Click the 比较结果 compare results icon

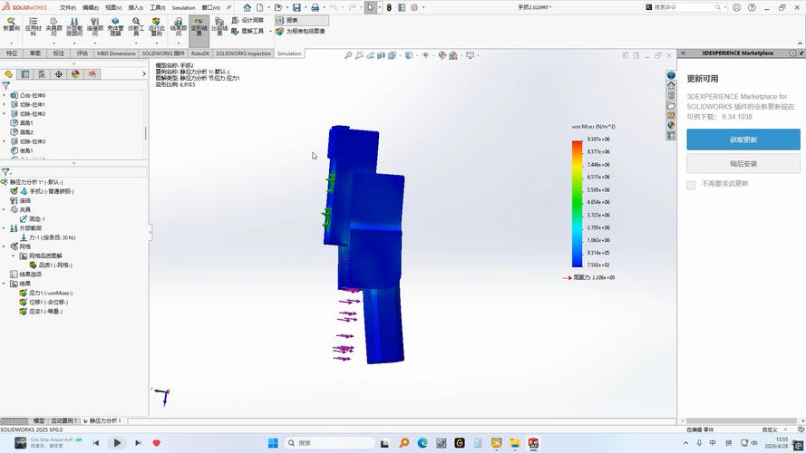pyautogui.click(x=219, y=26)
